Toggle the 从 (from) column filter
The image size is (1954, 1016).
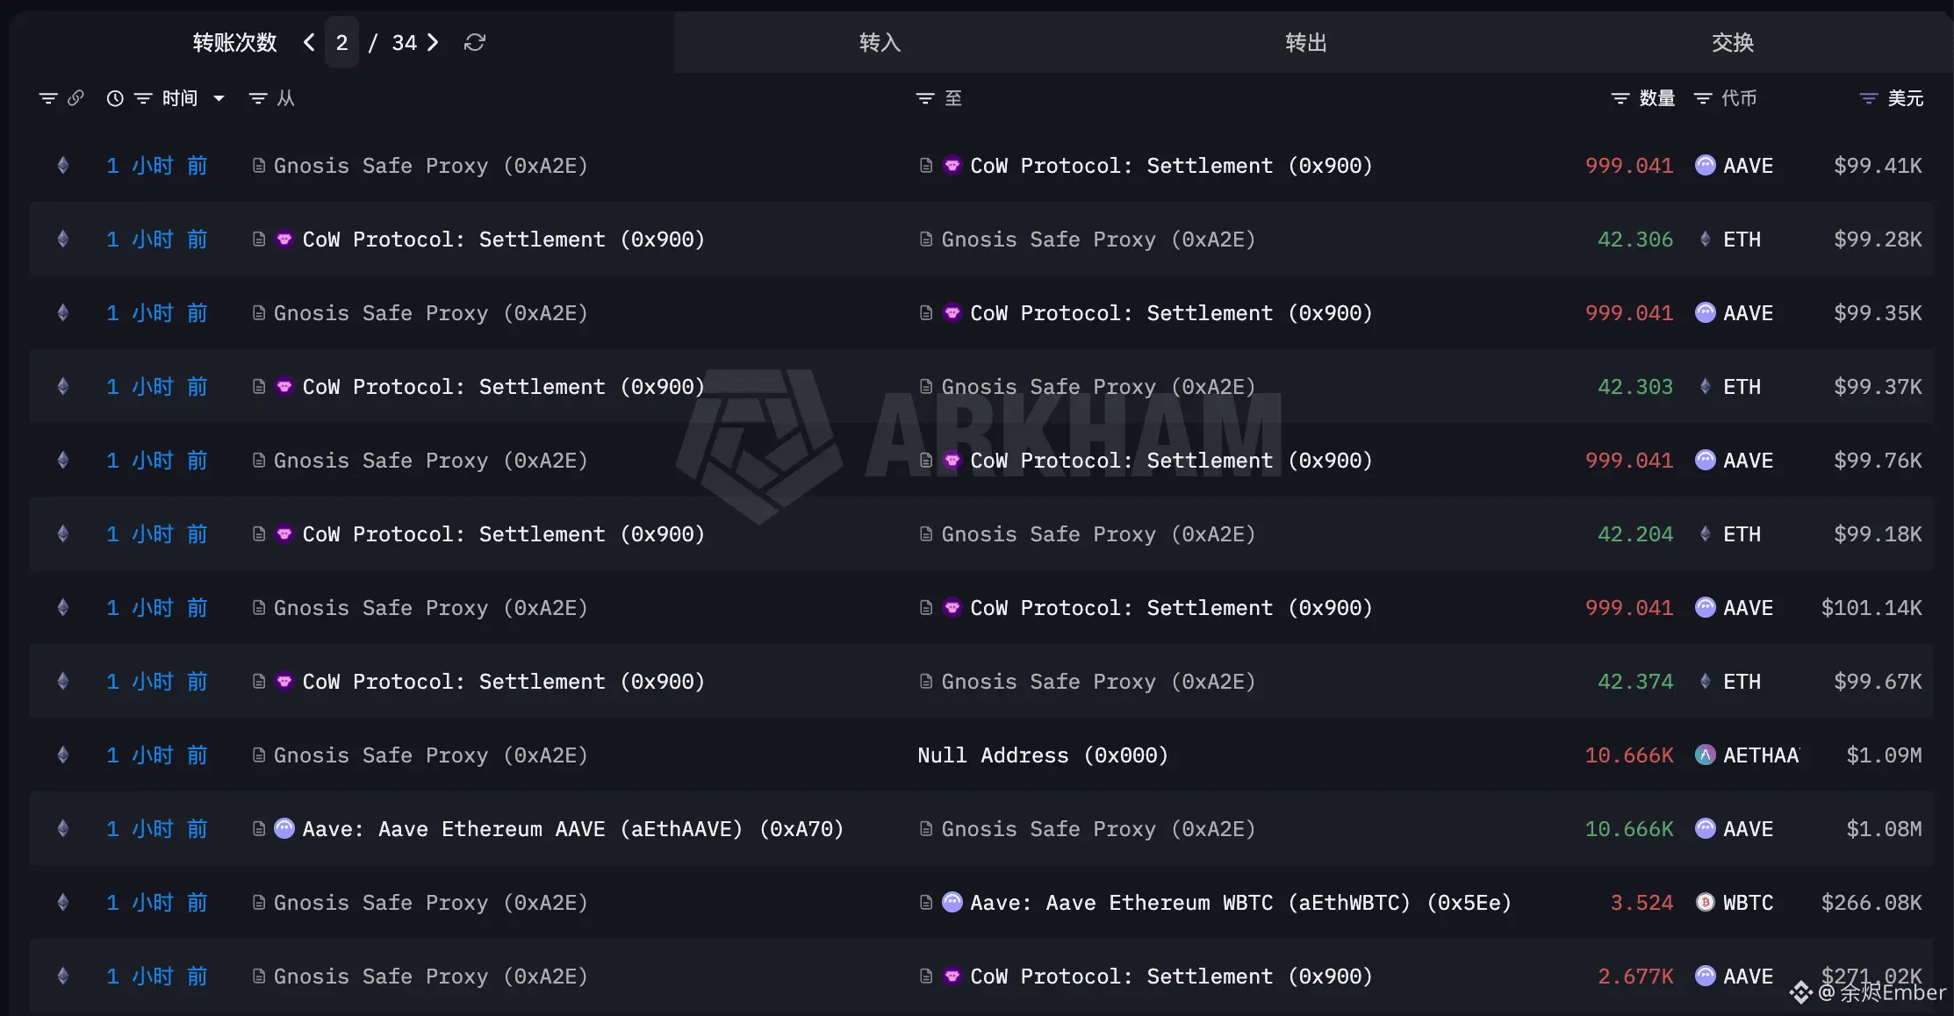point(258,98)
